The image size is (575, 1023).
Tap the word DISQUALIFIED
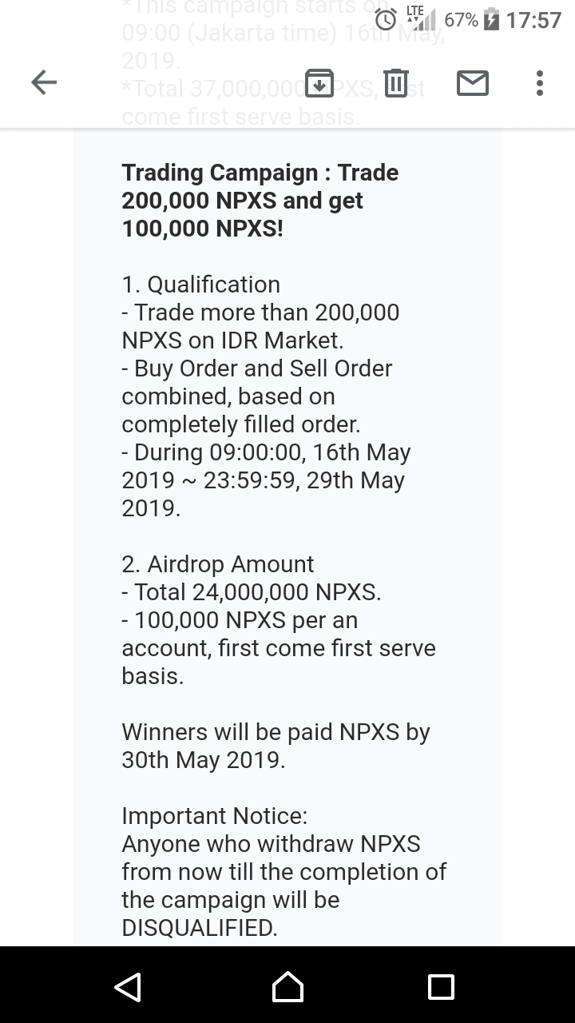pyautogui.click(x=200, y=928)
